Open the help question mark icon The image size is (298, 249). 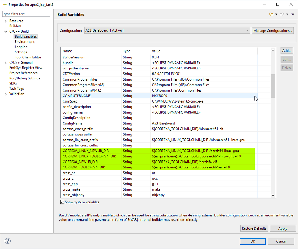8,241
